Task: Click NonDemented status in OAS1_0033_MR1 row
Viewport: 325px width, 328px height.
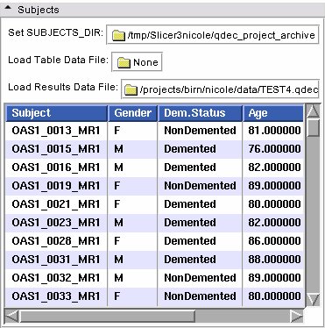Action: (200, 296)
